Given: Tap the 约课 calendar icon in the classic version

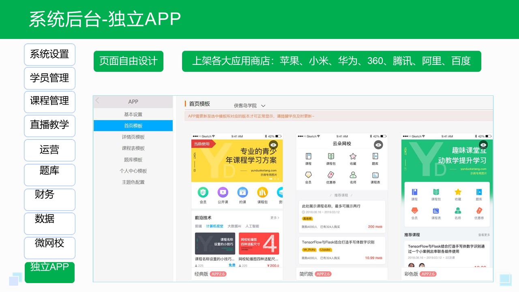Looking at the screenshot, I should tap(242, 193).
